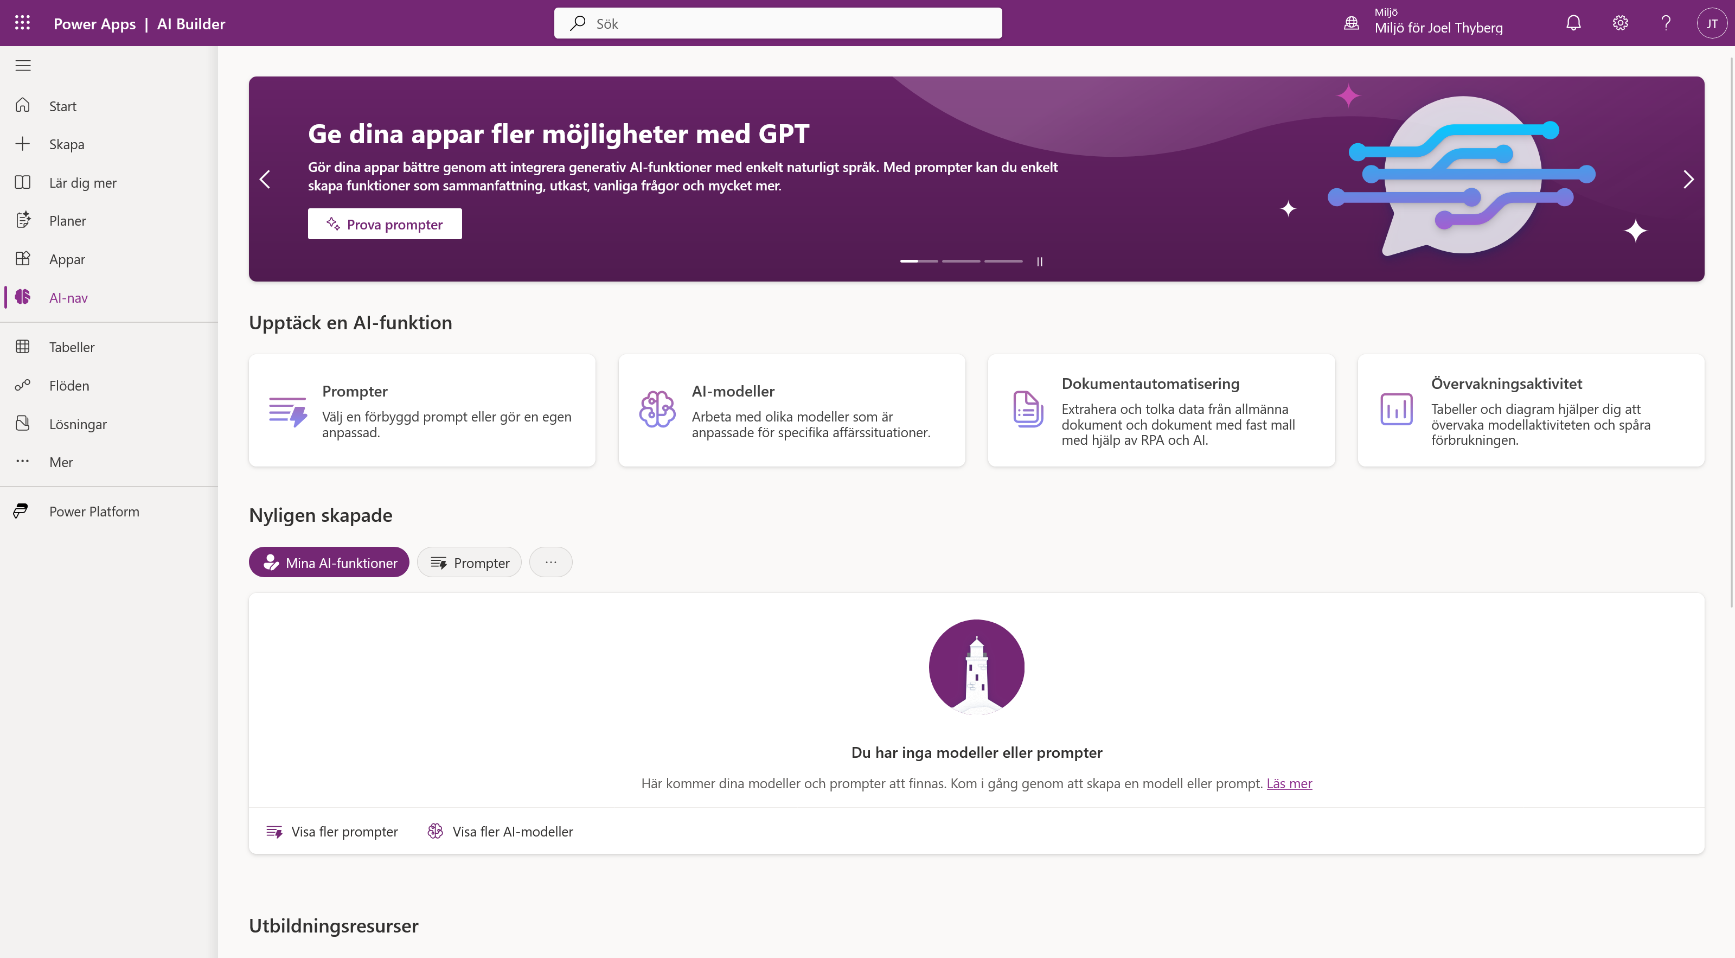This screenshot has width=1735, height=958.
Task: Open the Dokumentautomatisering card
Action: (x=1161, y=410)
